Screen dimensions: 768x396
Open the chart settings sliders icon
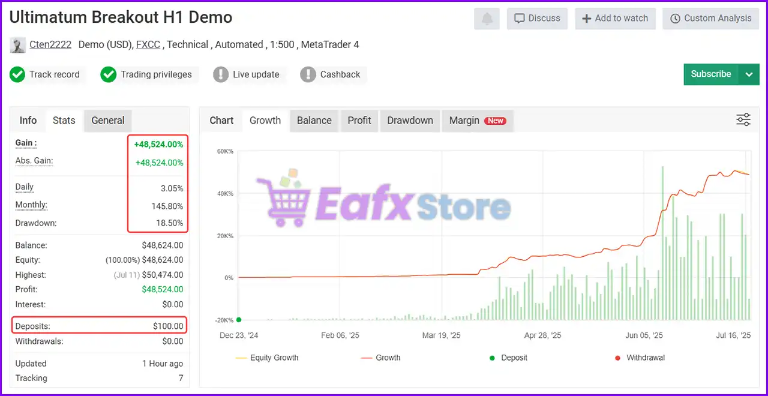click(x=743, y=119)
